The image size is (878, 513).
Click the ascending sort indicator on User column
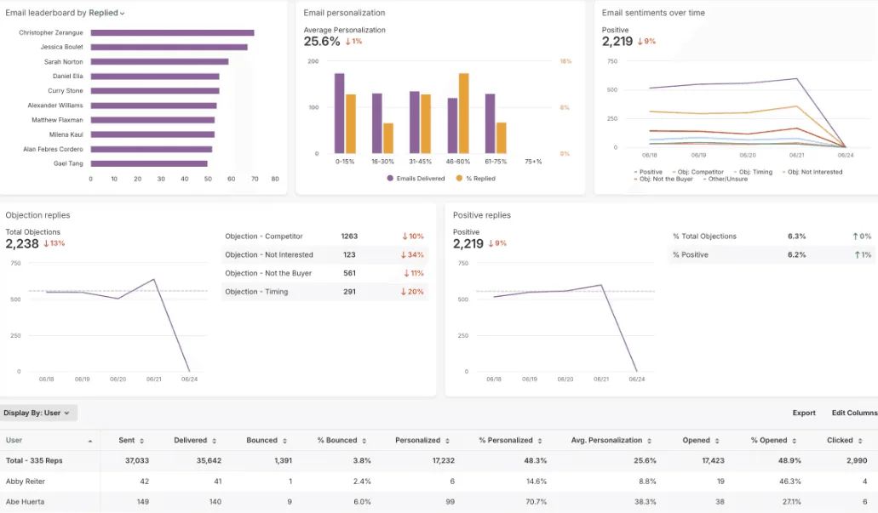90,440
